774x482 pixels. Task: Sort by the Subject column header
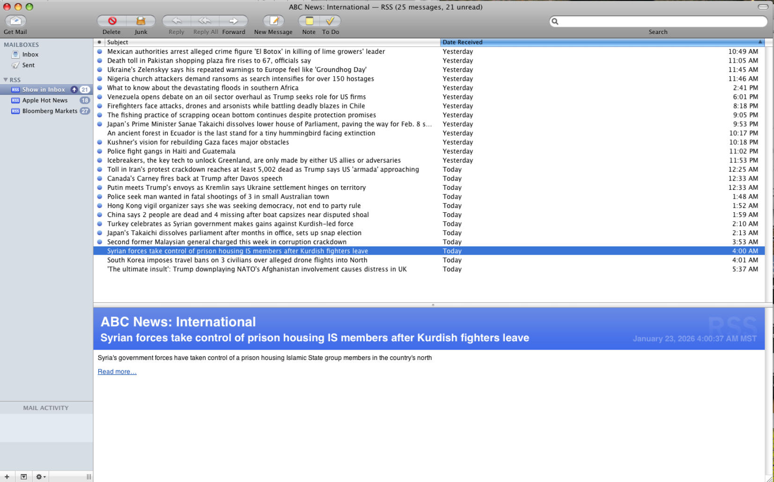pos(273,42)
